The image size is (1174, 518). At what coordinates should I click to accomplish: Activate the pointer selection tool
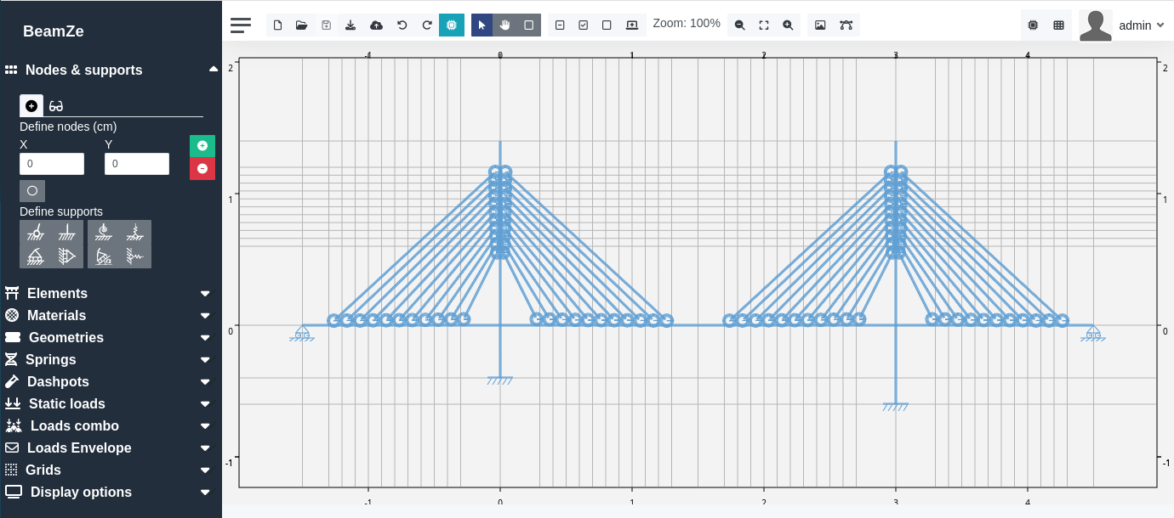pyautogui.click(x=482, y=25)
